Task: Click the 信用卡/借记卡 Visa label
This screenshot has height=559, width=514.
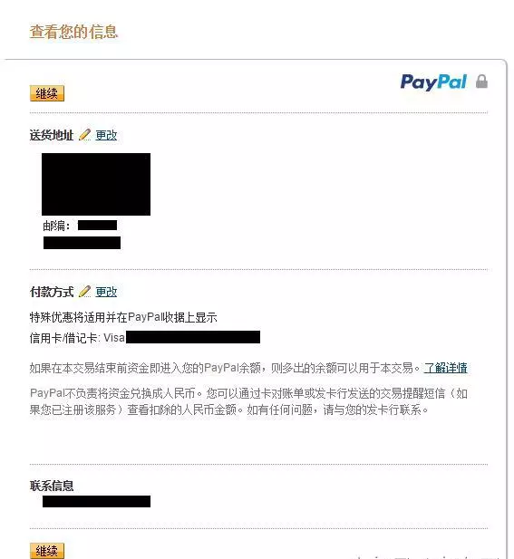Action: coord(77,338)
